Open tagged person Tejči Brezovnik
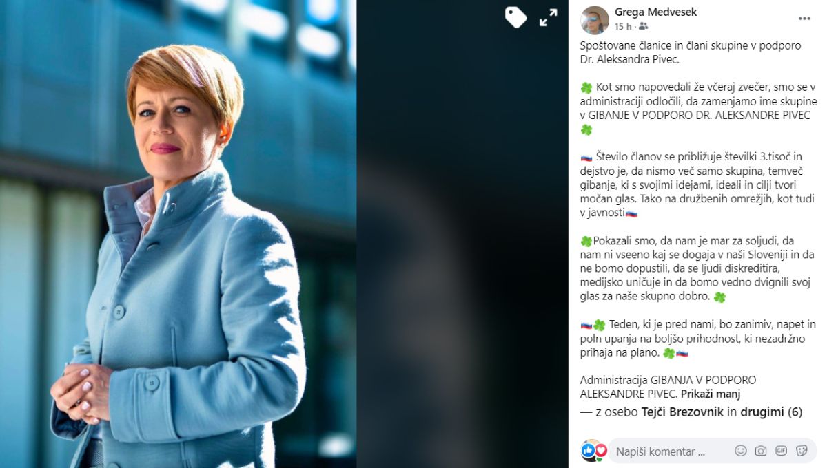 [681, 412]
